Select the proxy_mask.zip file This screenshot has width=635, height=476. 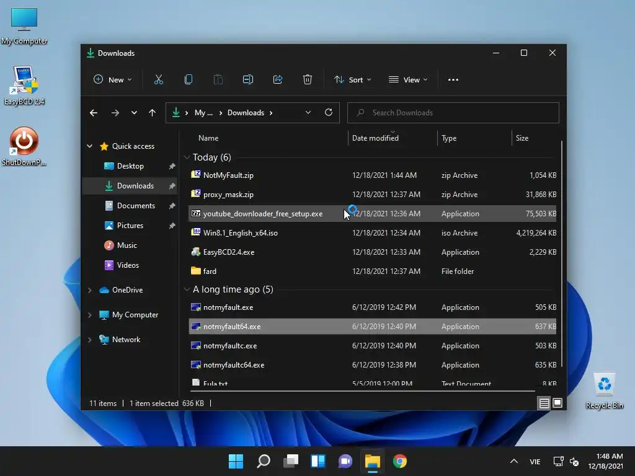(x=372, y=194)
